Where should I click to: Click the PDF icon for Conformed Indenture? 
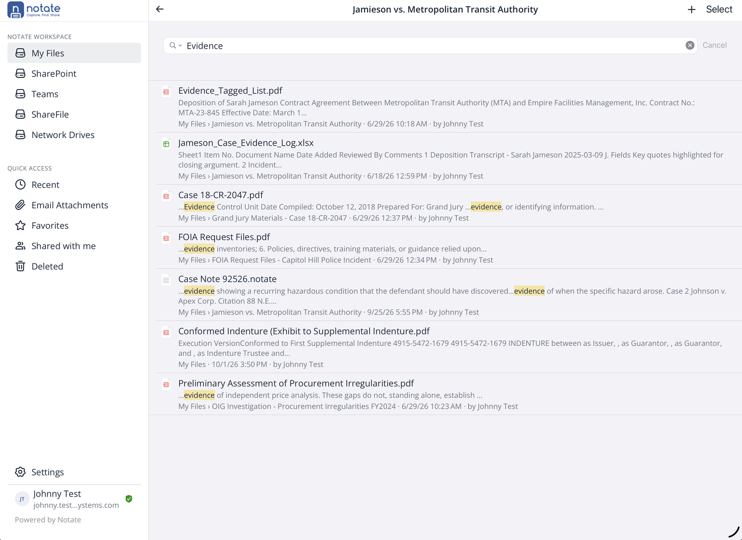tap(166, 332)
